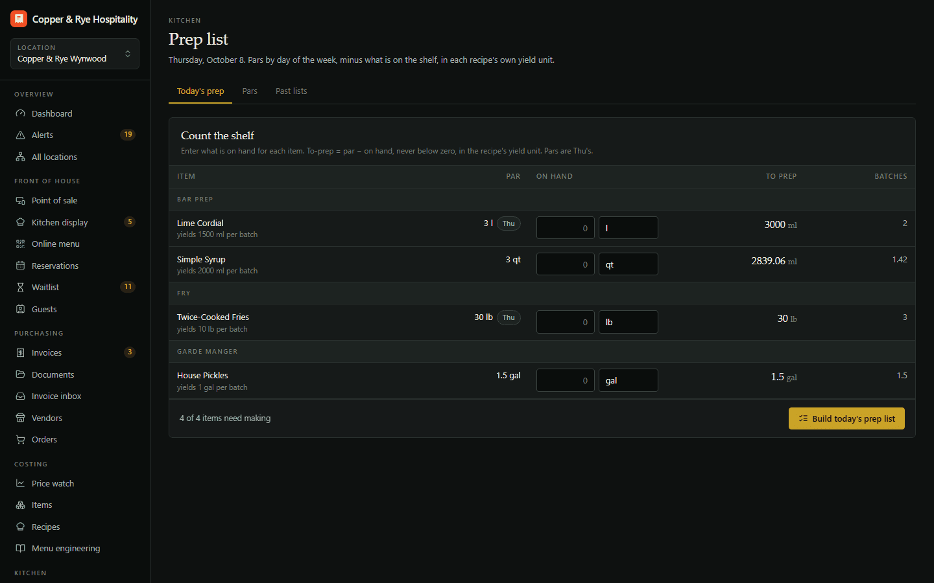
Task: Open the Invoice inbox tray icon
Action: coord(20,396)
